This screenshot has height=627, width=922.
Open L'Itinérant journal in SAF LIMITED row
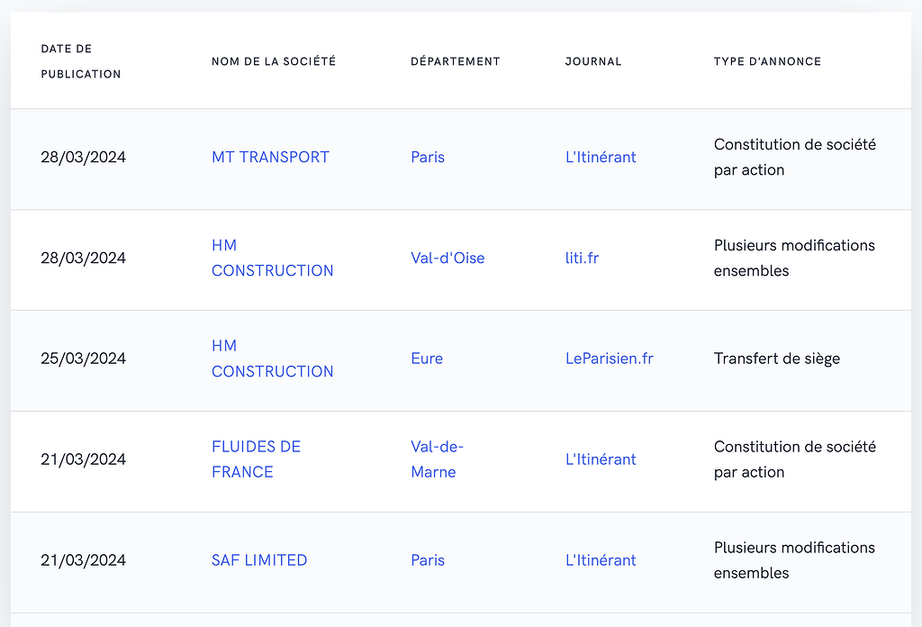tap(601, 560)
